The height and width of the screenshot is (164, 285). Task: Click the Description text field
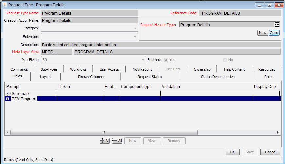[161, 45]
